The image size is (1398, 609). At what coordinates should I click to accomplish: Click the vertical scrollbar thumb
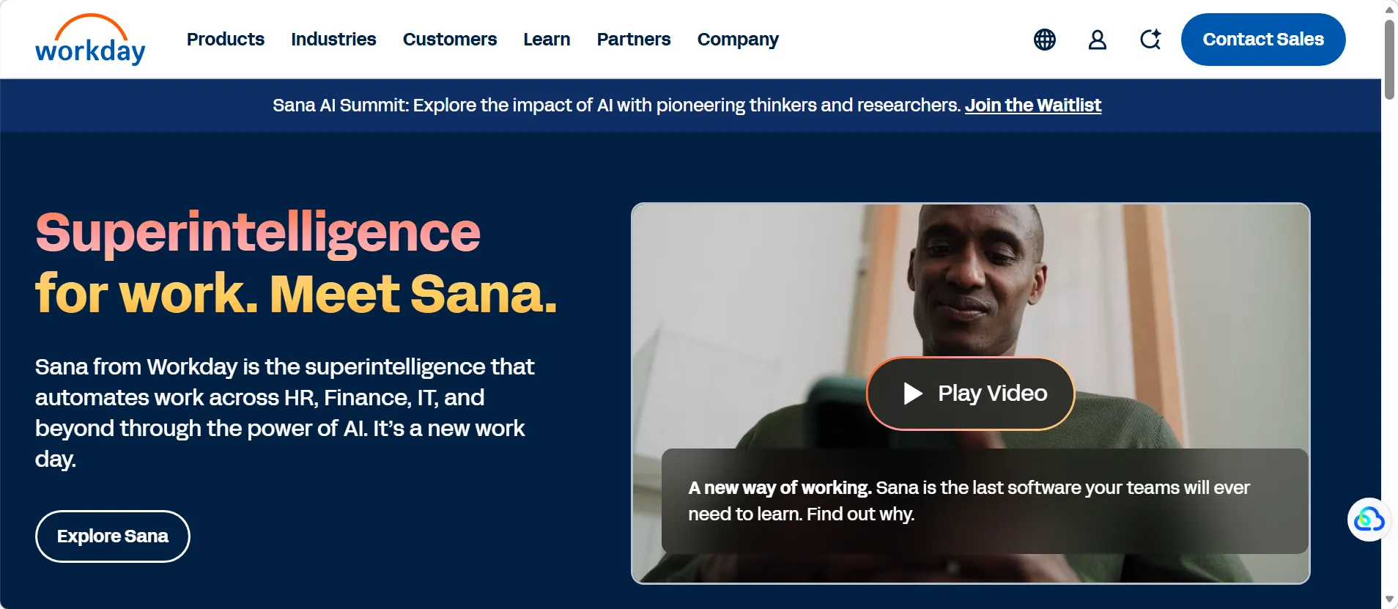pos(1389,59)
